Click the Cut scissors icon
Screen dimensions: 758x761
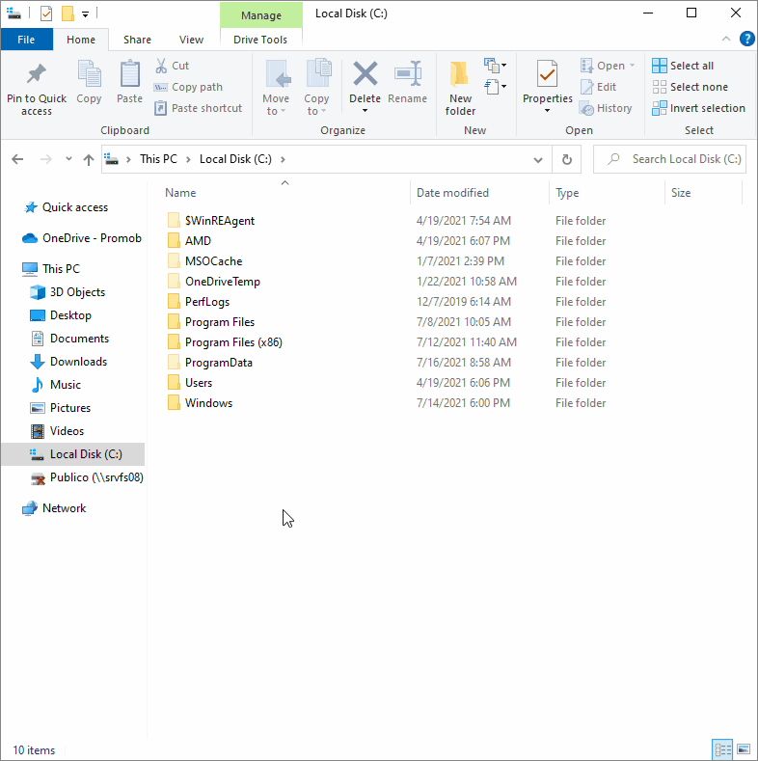[x=161, y=66]
